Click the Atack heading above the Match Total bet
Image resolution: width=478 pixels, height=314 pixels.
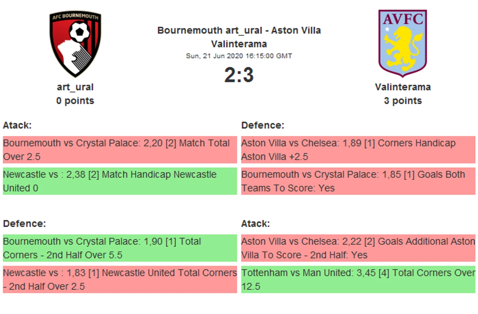pos(17,125)
